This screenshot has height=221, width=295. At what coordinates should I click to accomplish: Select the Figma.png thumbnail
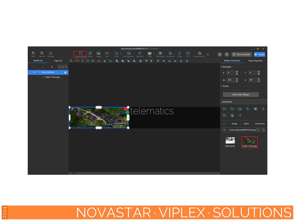230,141
